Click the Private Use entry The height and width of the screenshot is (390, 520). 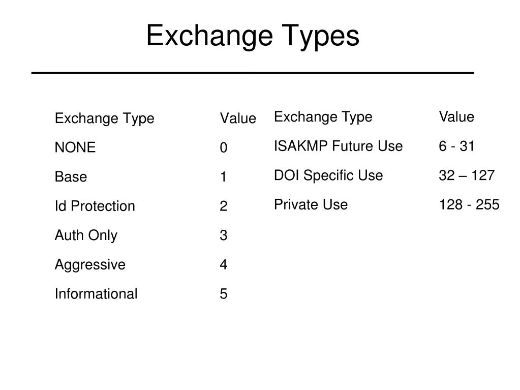(x=311, y=204)
